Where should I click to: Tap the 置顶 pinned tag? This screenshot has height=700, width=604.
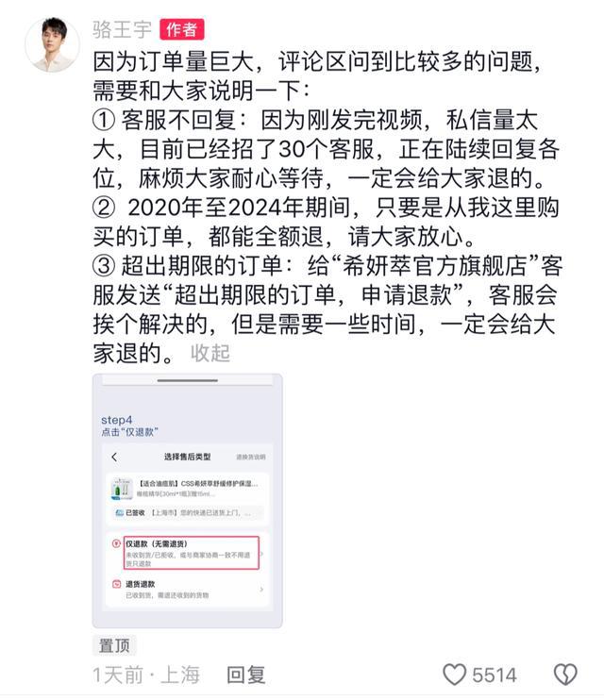(114, 645)
